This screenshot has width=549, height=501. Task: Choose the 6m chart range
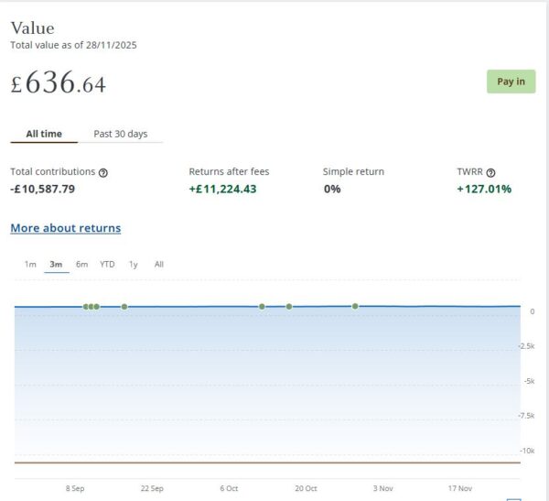click(81, 265)
